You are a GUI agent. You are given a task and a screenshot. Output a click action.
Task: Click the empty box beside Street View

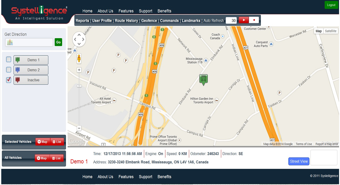tap(324, 157)
